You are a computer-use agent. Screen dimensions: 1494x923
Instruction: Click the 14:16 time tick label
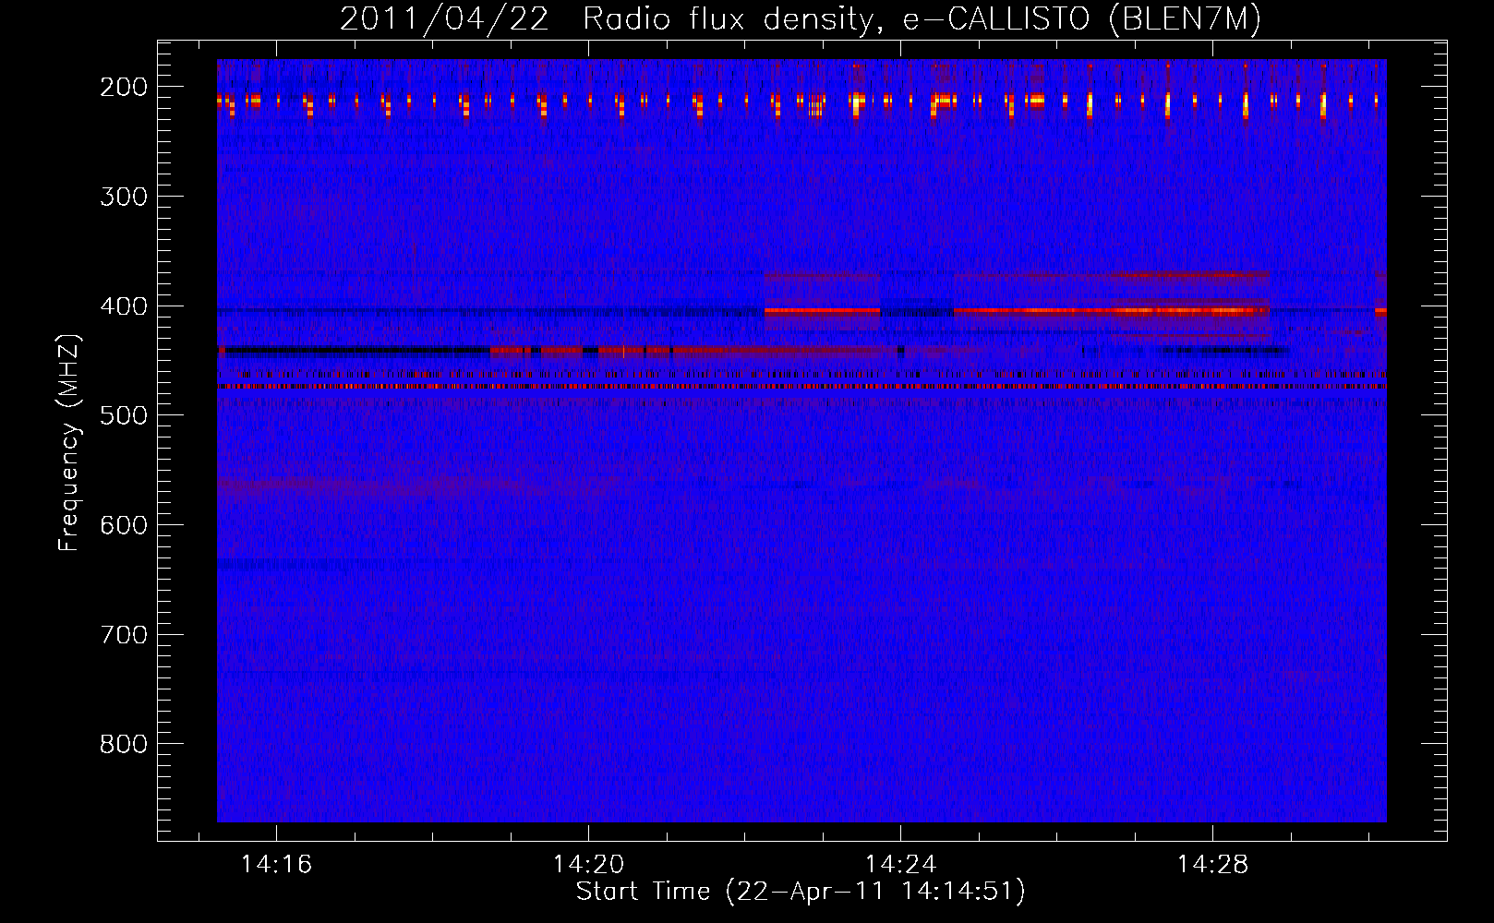[x=277, y=865]
